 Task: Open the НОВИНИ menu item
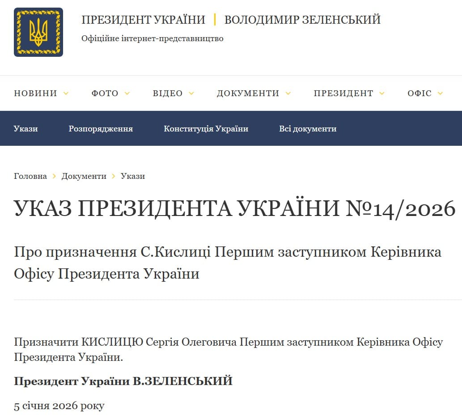[x=35, y=93]
